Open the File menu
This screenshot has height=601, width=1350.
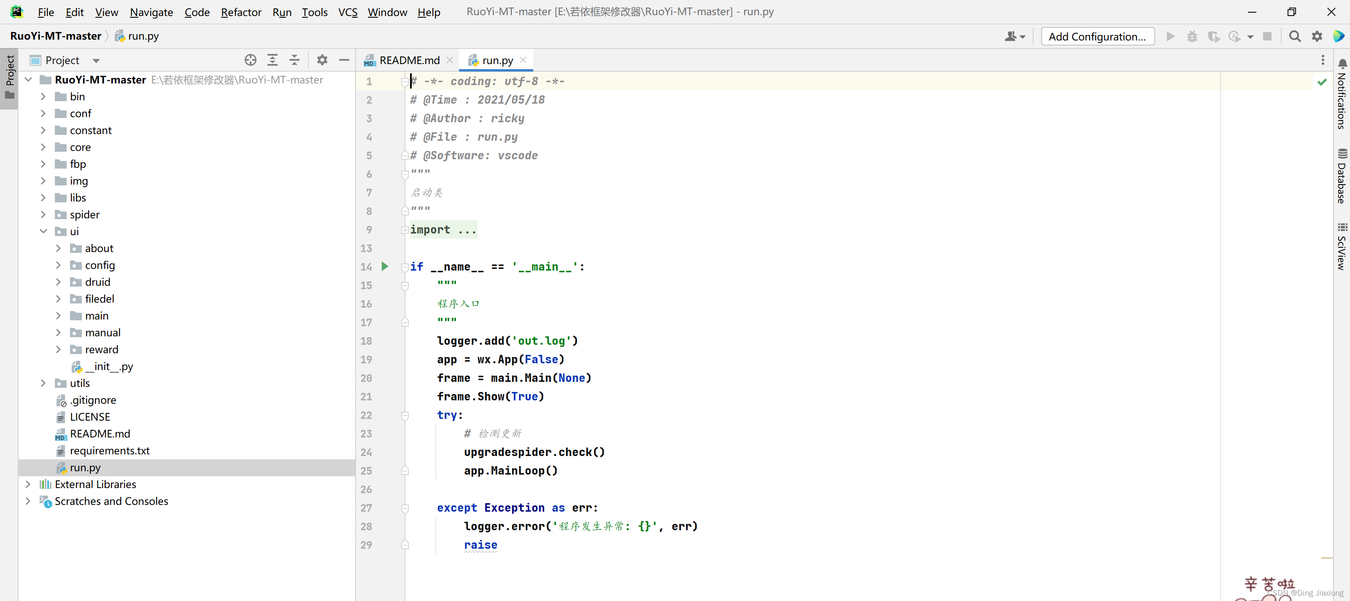pos(46,12)
